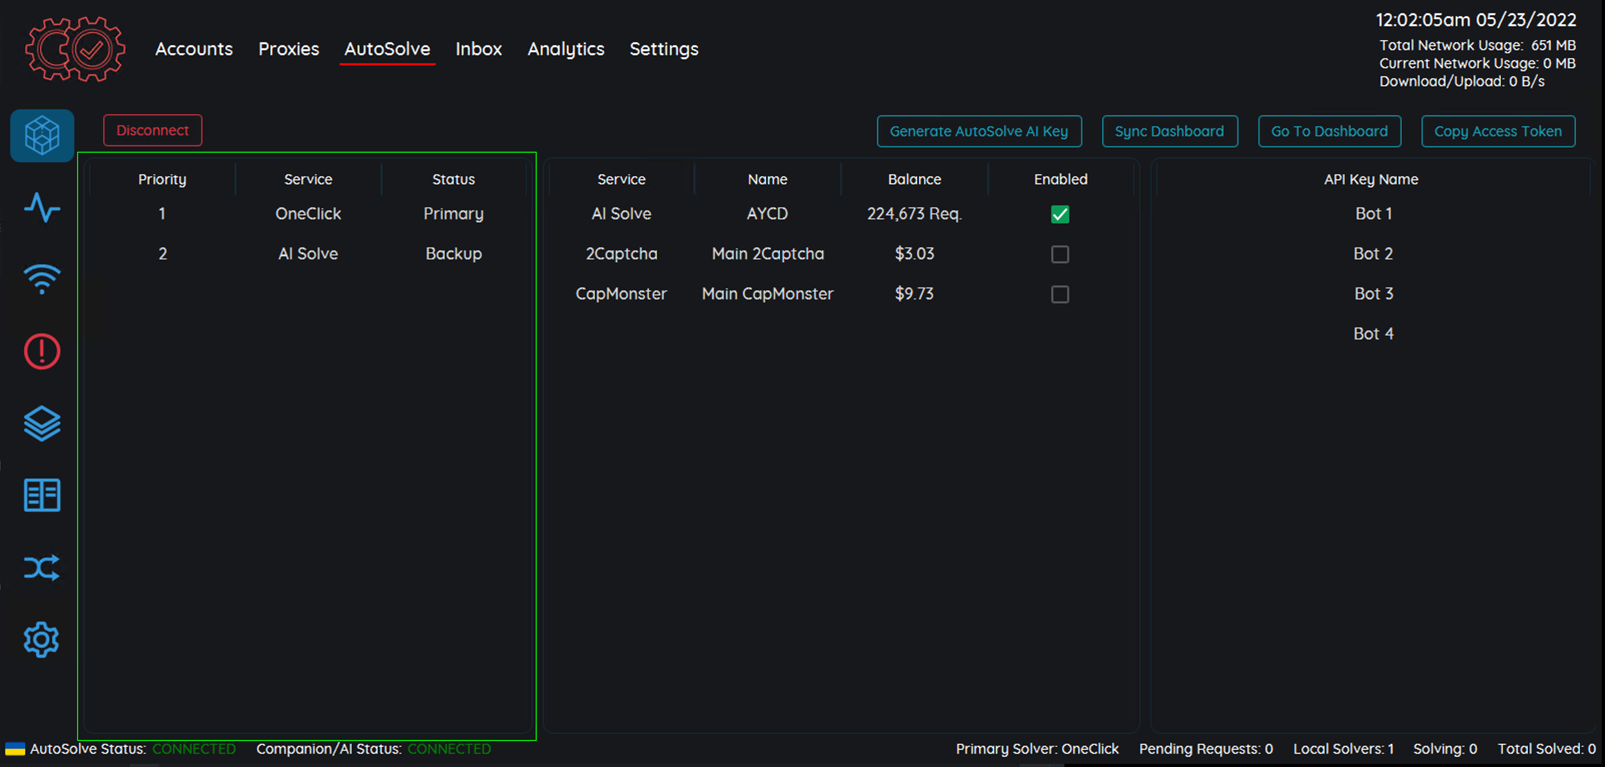Click the Primary status cell
Image resolution: width=1605 pixels, height=767 pixels.
pos(454,214)
